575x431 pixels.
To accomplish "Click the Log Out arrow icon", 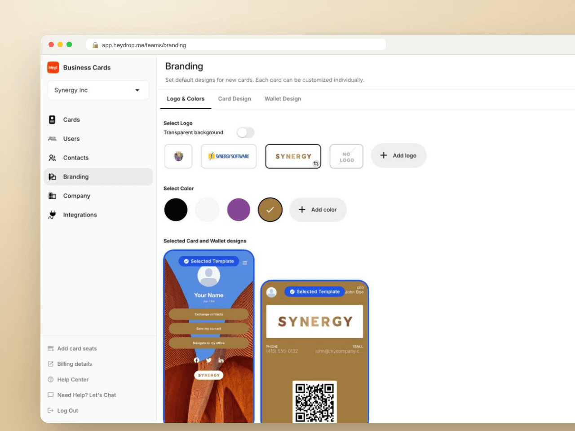I will coord(51,410).
